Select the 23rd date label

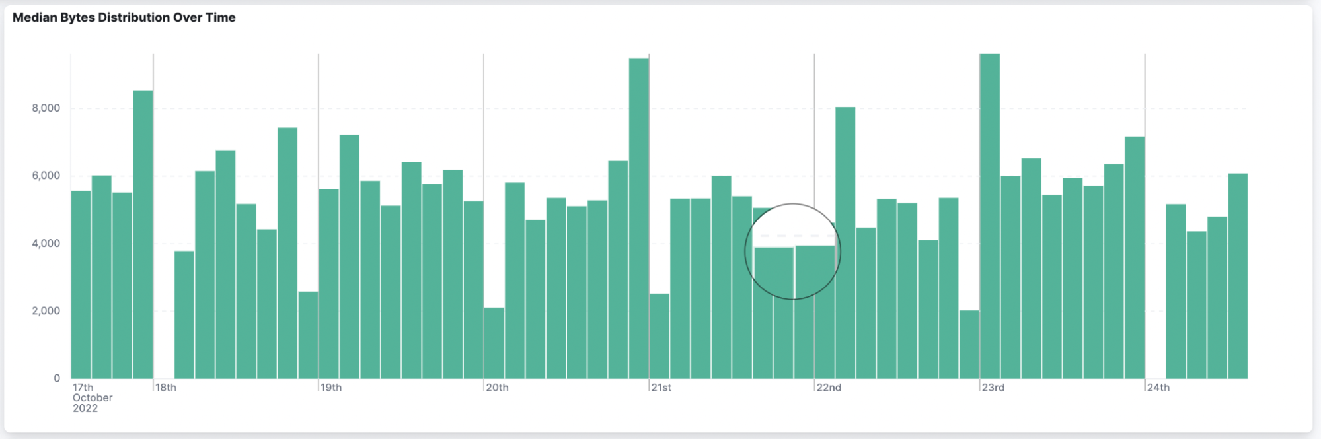click(993, 388)
